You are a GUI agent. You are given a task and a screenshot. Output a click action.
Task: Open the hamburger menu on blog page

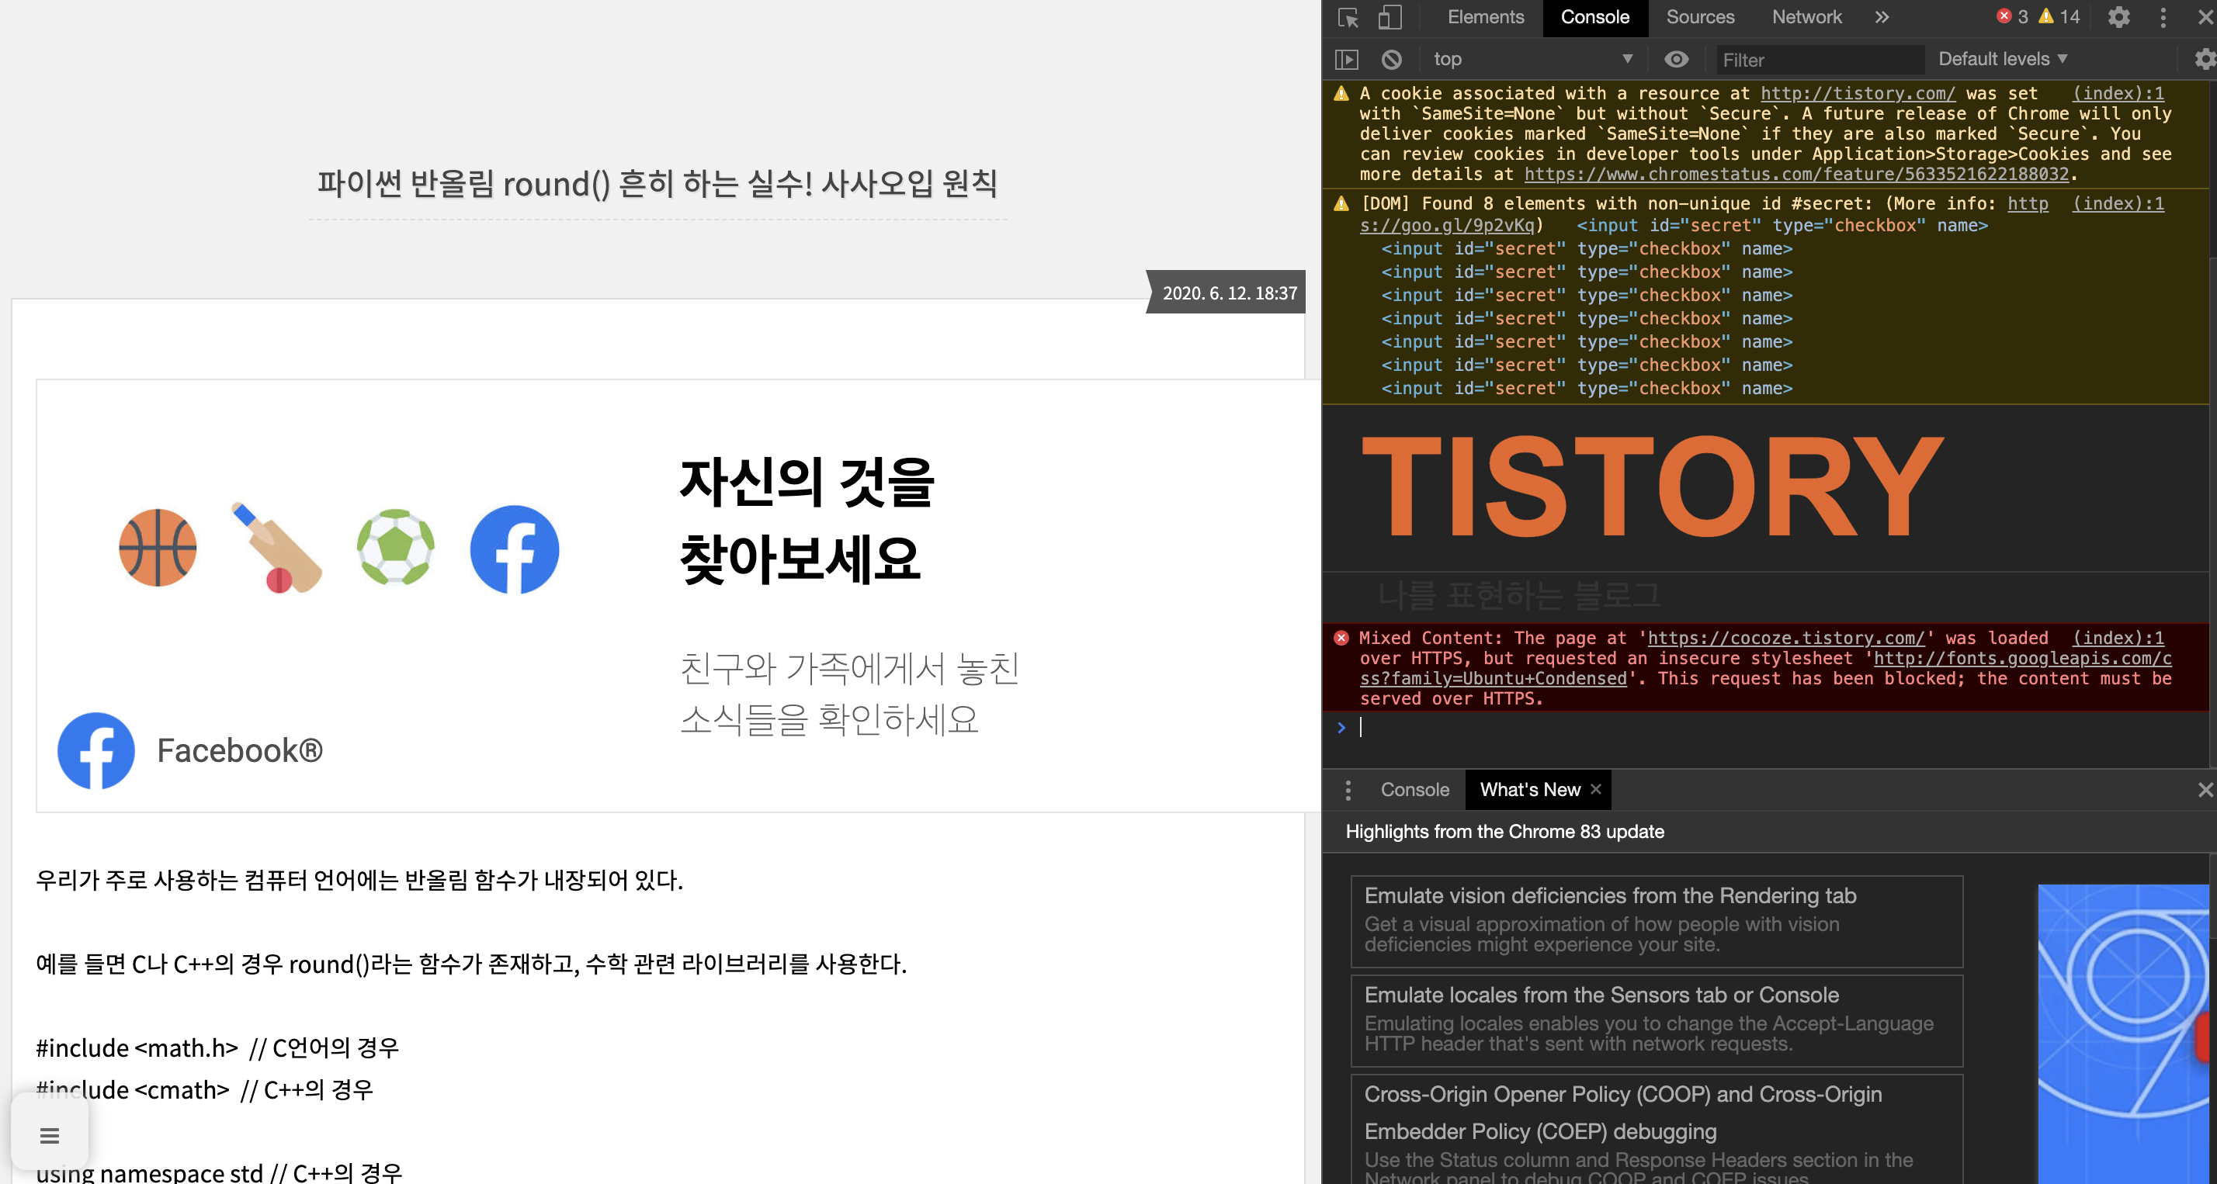pos(49,1136)
